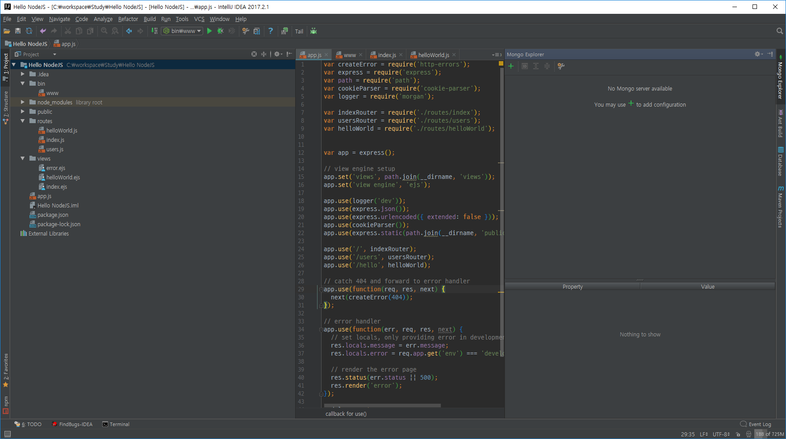This screenshot has height=439, width=786.
Task: Click the Tail toolbar button
Action: [299, 32]
